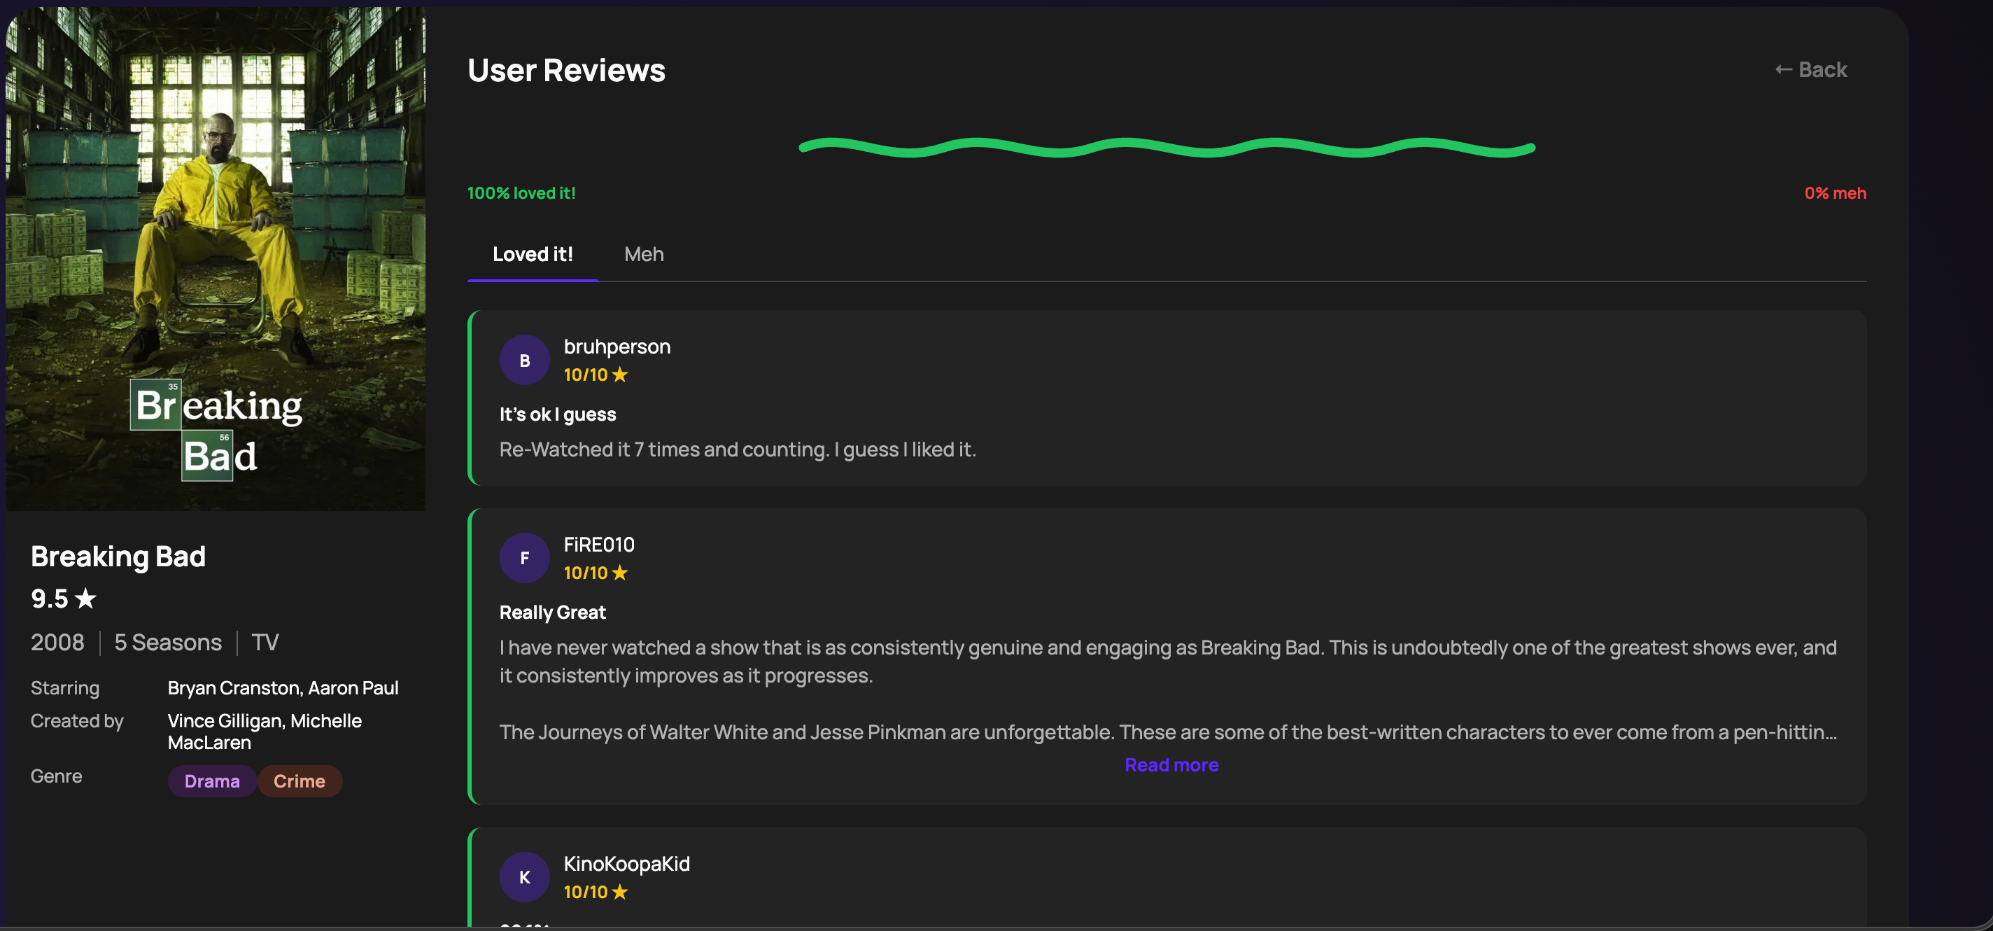
Task: Click the star near KinoKoopaKid's score
Action: (x=620, y=891)
